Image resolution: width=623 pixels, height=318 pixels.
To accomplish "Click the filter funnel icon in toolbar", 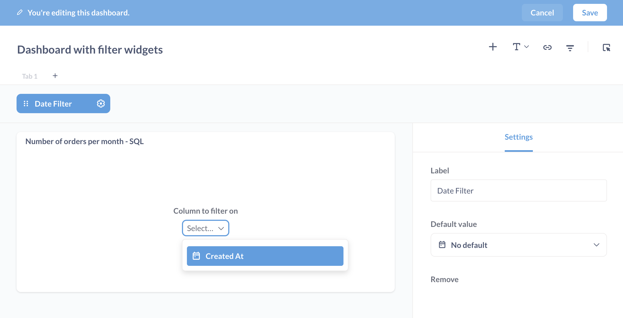I will tap(570, 48).
